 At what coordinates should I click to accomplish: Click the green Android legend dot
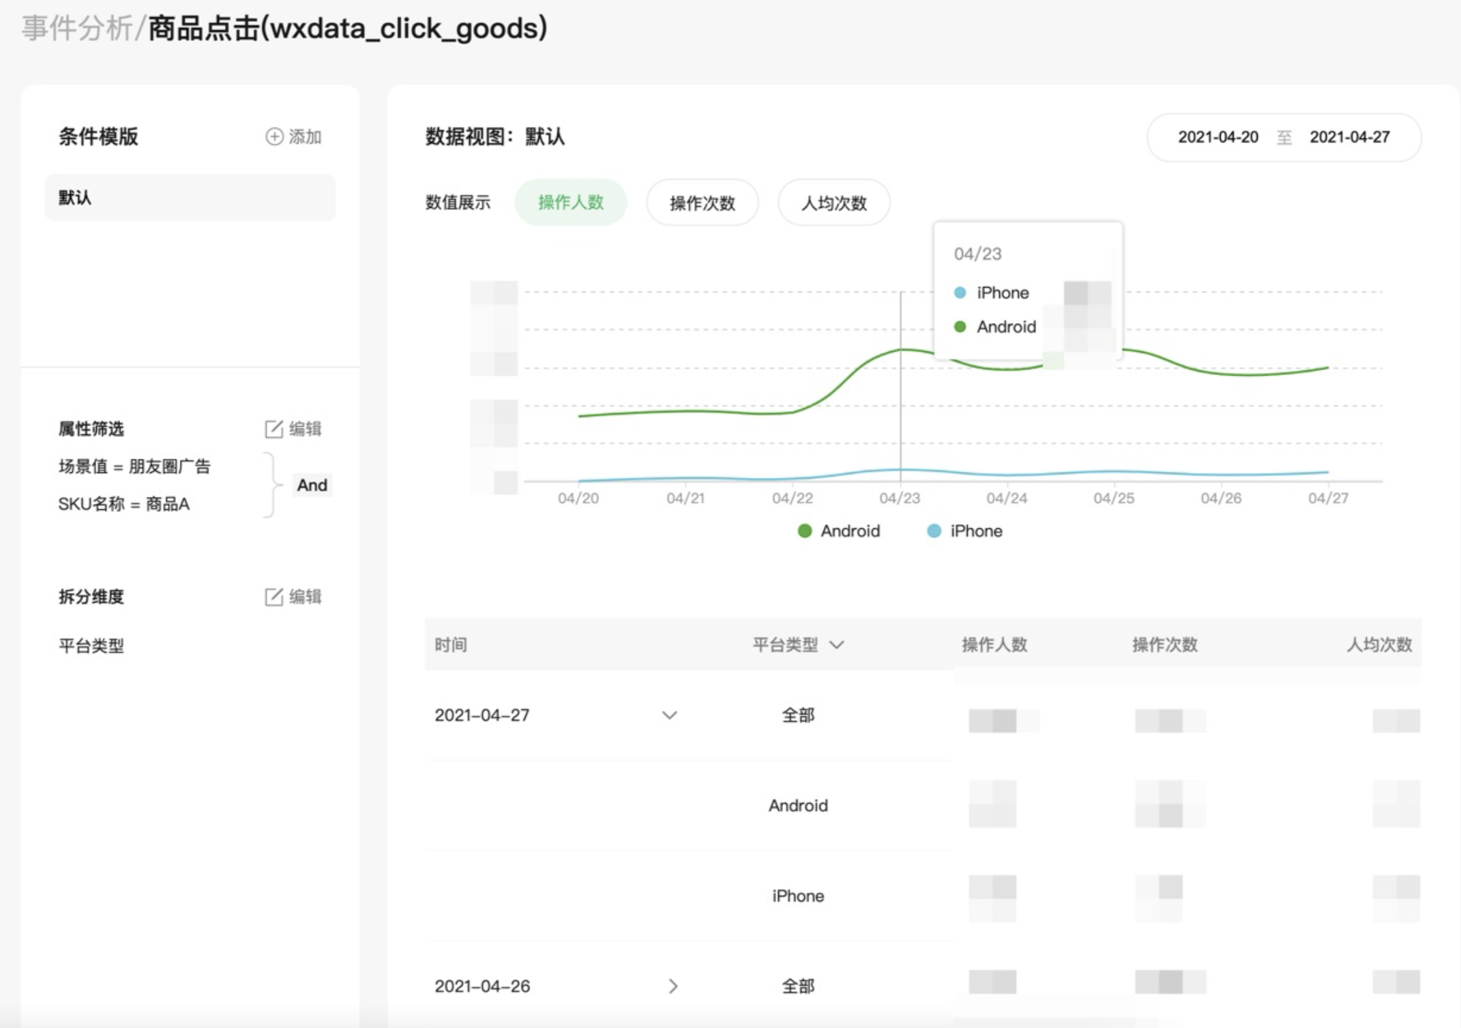(805, 531)
